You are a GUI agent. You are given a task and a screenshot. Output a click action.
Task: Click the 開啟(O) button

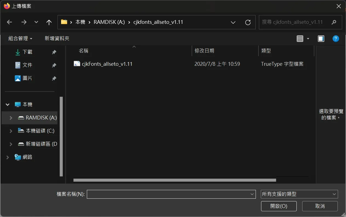coord(279,206)
